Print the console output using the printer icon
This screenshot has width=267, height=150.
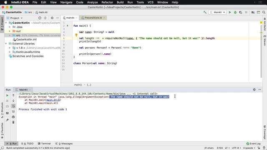point(13,117)
